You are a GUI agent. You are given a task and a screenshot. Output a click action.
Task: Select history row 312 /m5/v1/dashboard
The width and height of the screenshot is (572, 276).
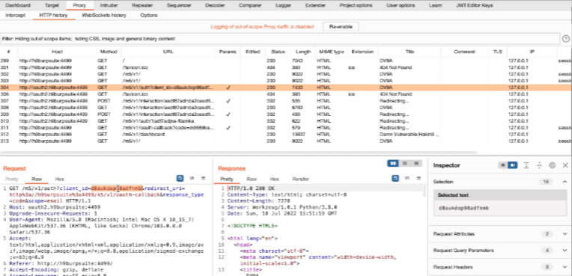(x=286, y=134)
